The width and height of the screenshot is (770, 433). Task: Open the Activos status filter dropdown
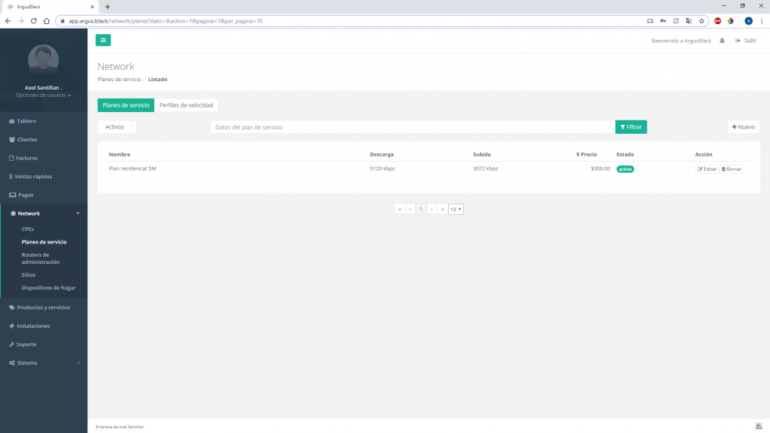[x=117, y=127]
